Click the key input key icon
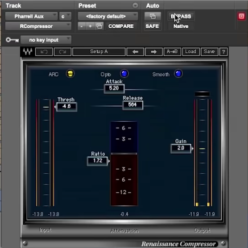The width and height of the screenshot is (248, 248). pos(12,40)
